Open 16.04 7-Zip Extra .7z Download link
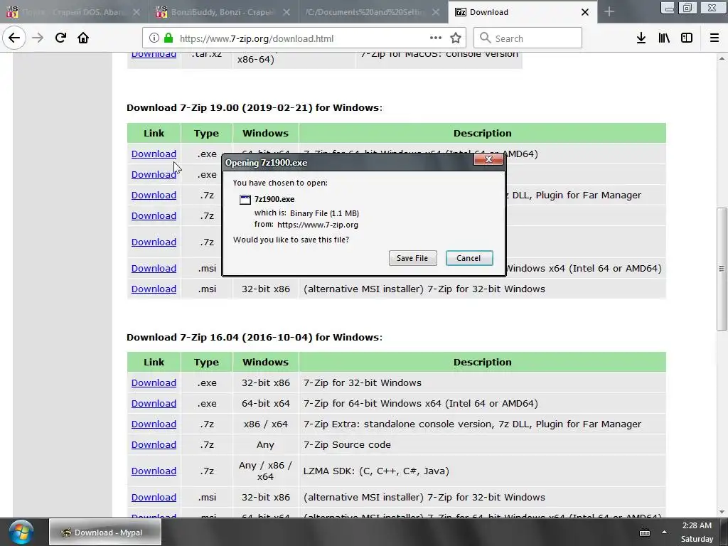This screenshot has width=728, height=546. [x=154, y=424]
